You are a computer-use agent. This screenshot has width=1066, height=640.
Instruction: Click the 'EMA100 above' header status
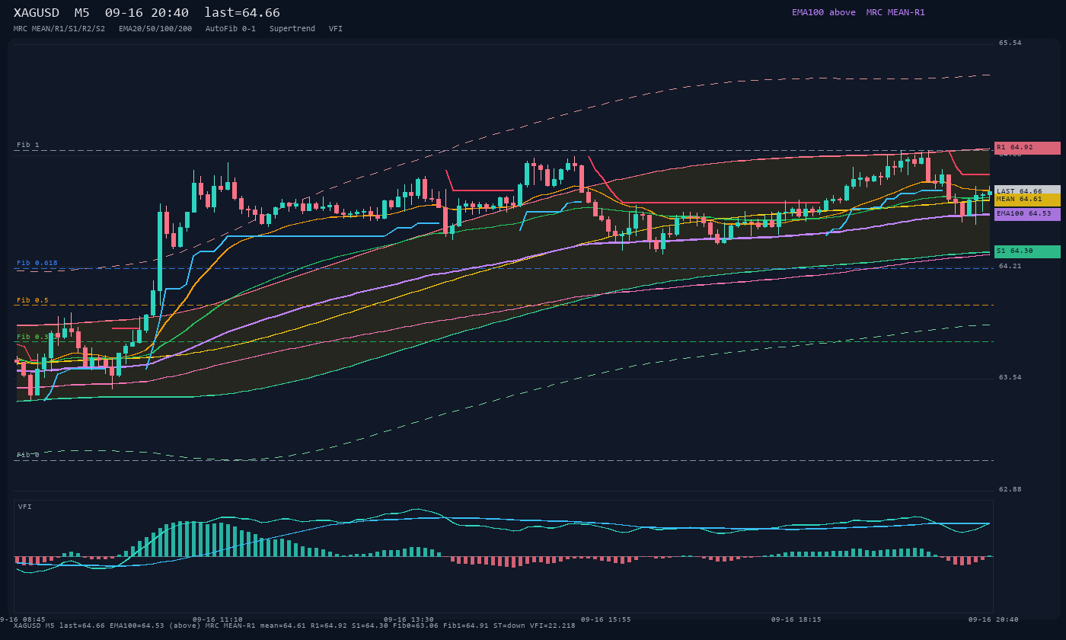[824, 12]
